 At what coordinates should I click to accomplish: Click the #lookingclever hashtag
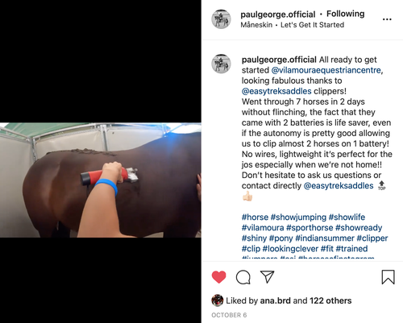pos(290,249)
